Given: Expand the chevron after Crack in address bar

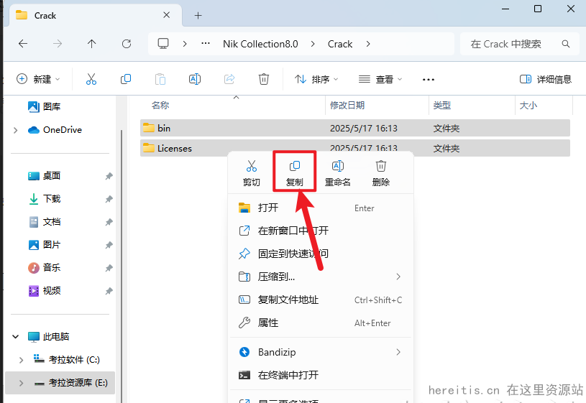Looking at the screenshot, I should (368, 44).
